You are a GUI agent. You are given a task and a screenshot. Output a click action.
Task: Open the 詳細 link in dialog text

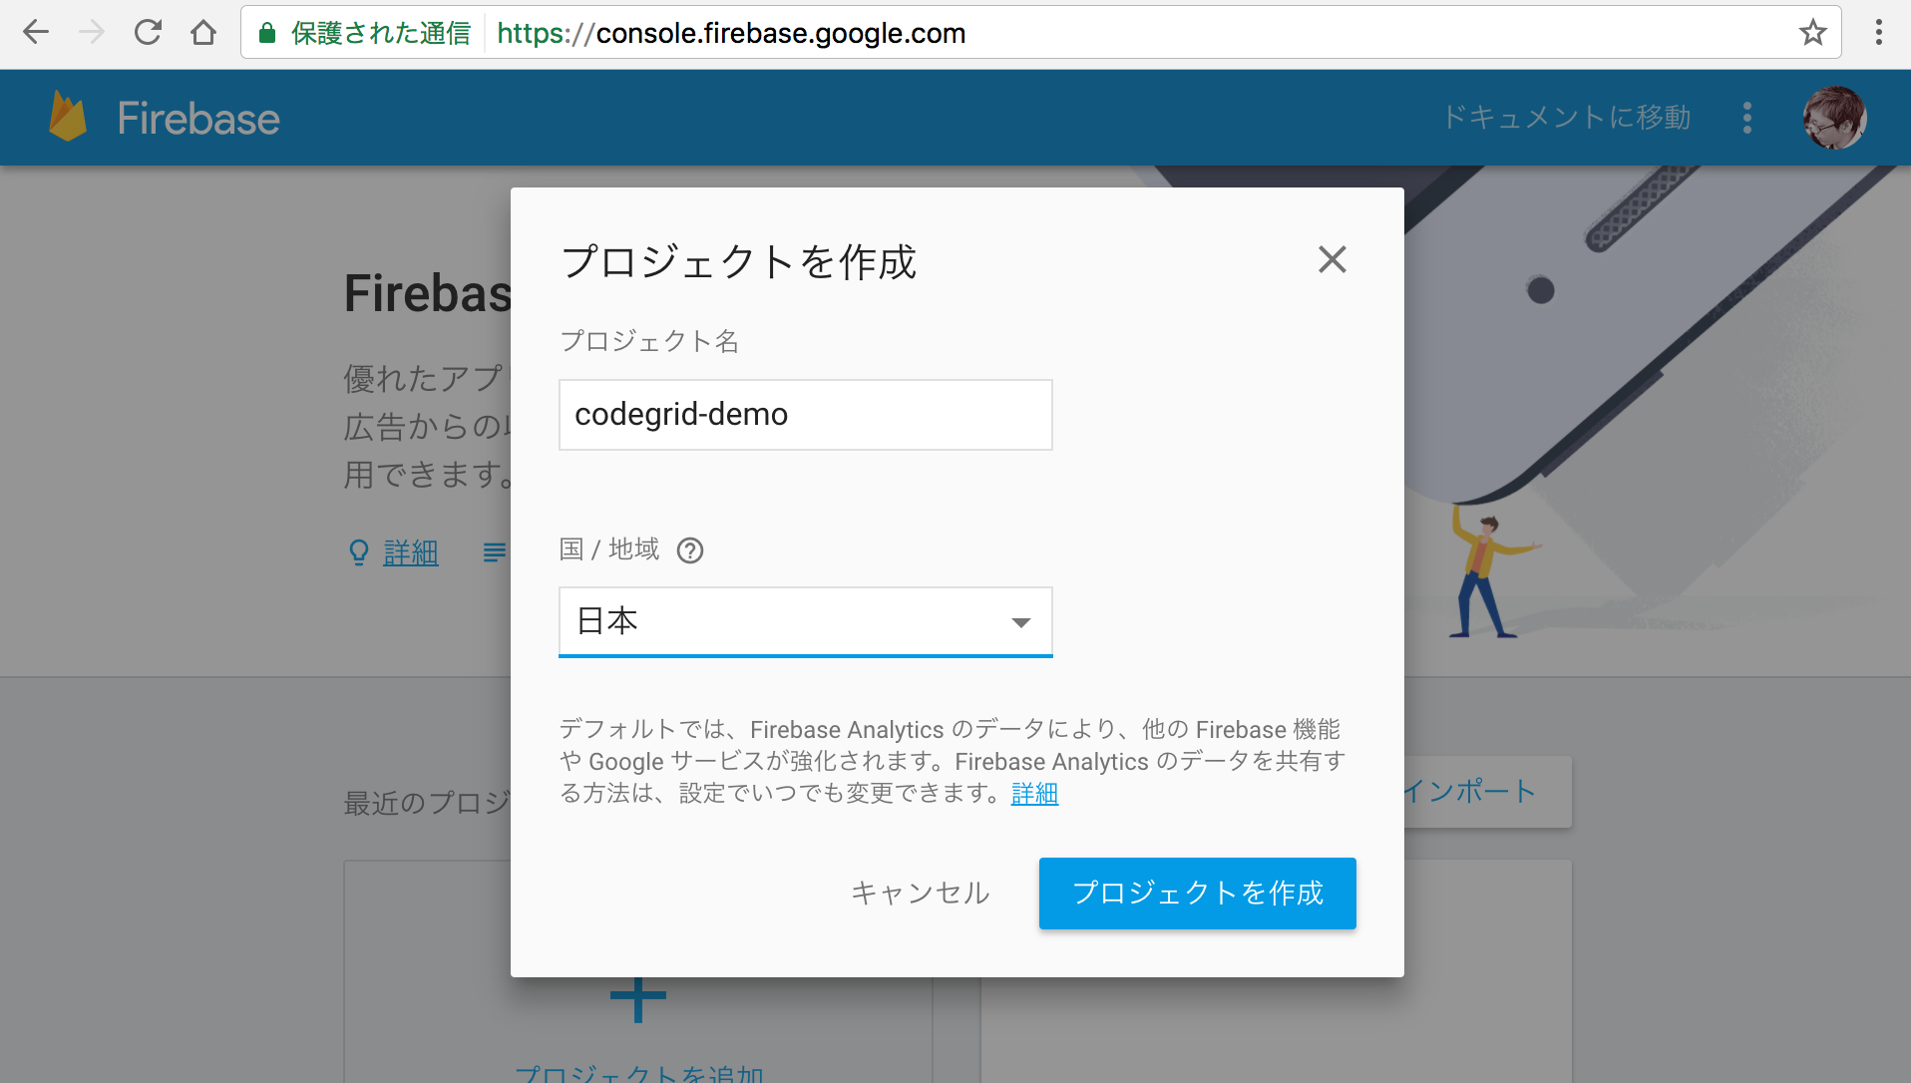tap(1034, 794)
